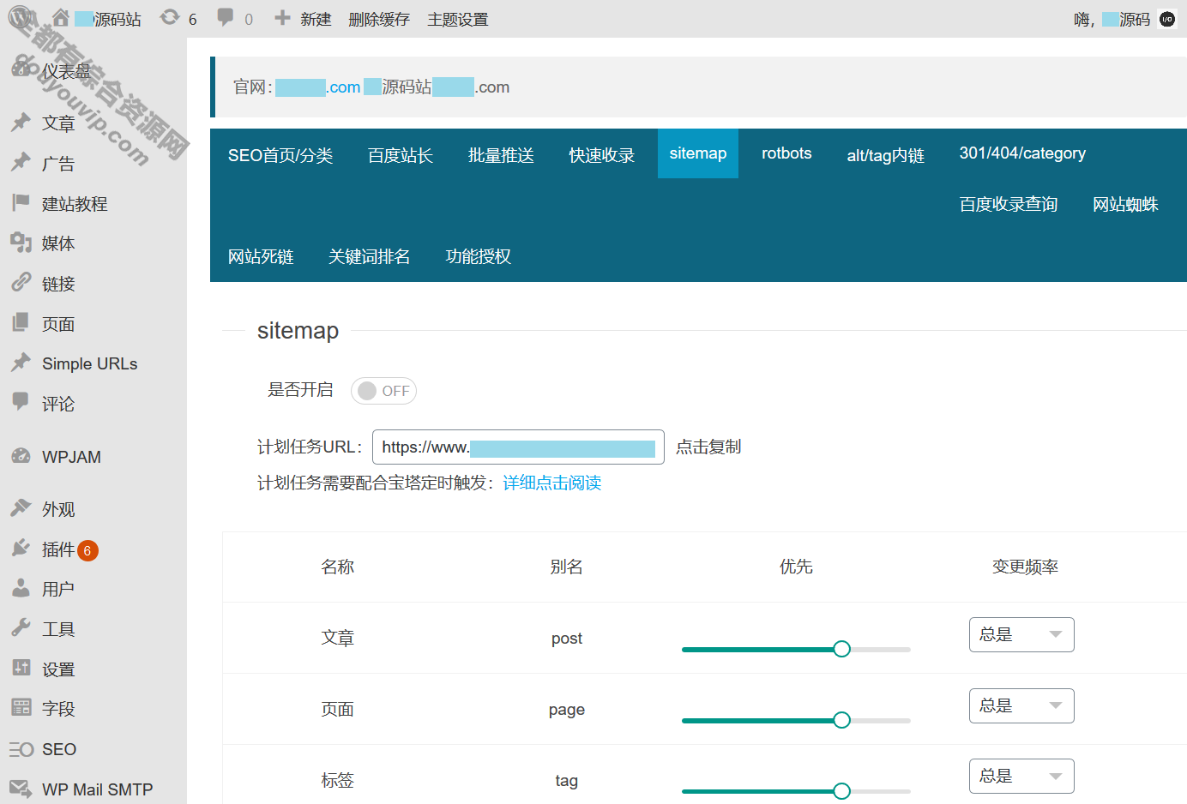Click the wrench icon beside 工具
The width and height of the screenshot is (1187, 804).
[x=21, y=628]
